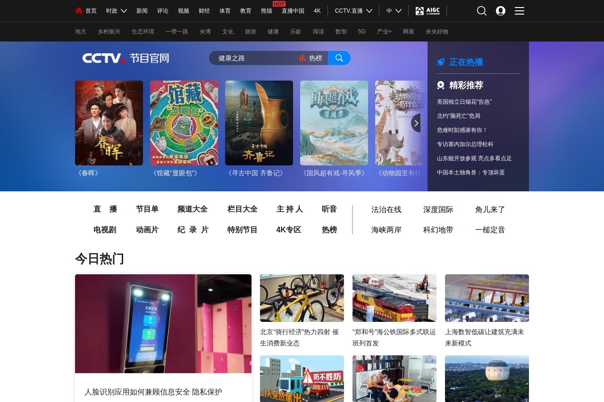Click the 热榜 bar chart icon
Screen dimensions: 604x402
(x=302, y=58)
